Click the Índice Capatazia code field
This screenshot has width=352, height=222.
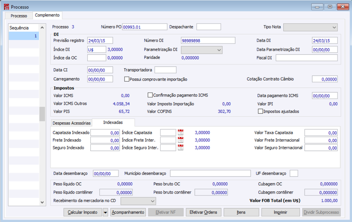168,133
